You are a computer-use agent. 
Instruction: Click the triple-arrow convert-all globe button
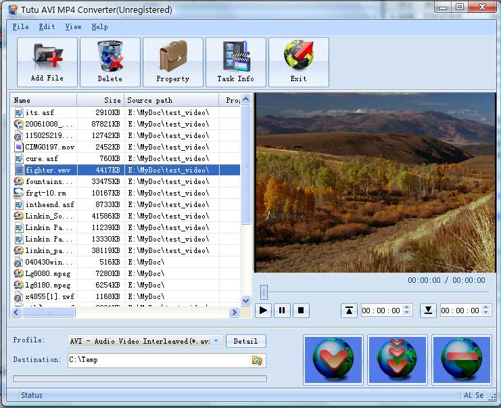coord(398,360)
